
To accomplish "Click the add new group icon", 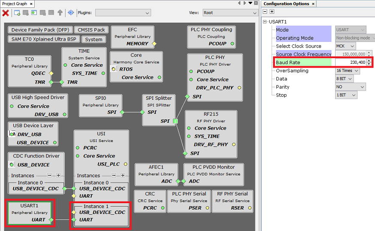I will [x=17, y=13].
